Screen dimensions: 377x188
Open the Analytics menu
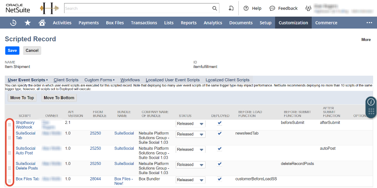tap(213, 23)
